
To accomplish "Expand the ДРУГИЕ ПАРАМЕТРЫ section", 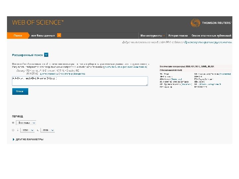I will (28, 140).
